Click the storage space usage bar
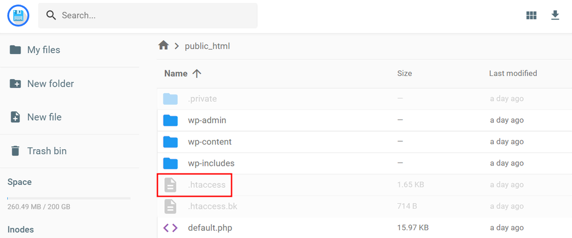Image resolution: width=572 pixels, height=238 pixels. [x=69, y=198]
